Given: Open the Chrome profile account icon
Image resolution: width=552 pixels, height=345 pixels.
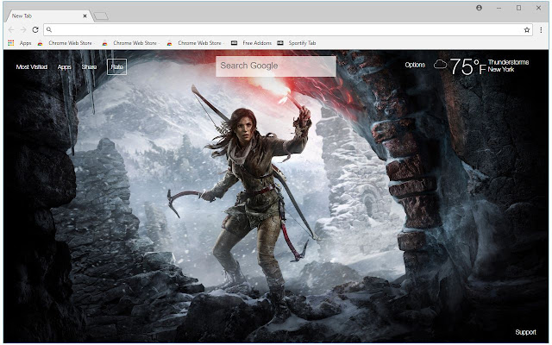Looking at the screenshot, I should [479, 8].
